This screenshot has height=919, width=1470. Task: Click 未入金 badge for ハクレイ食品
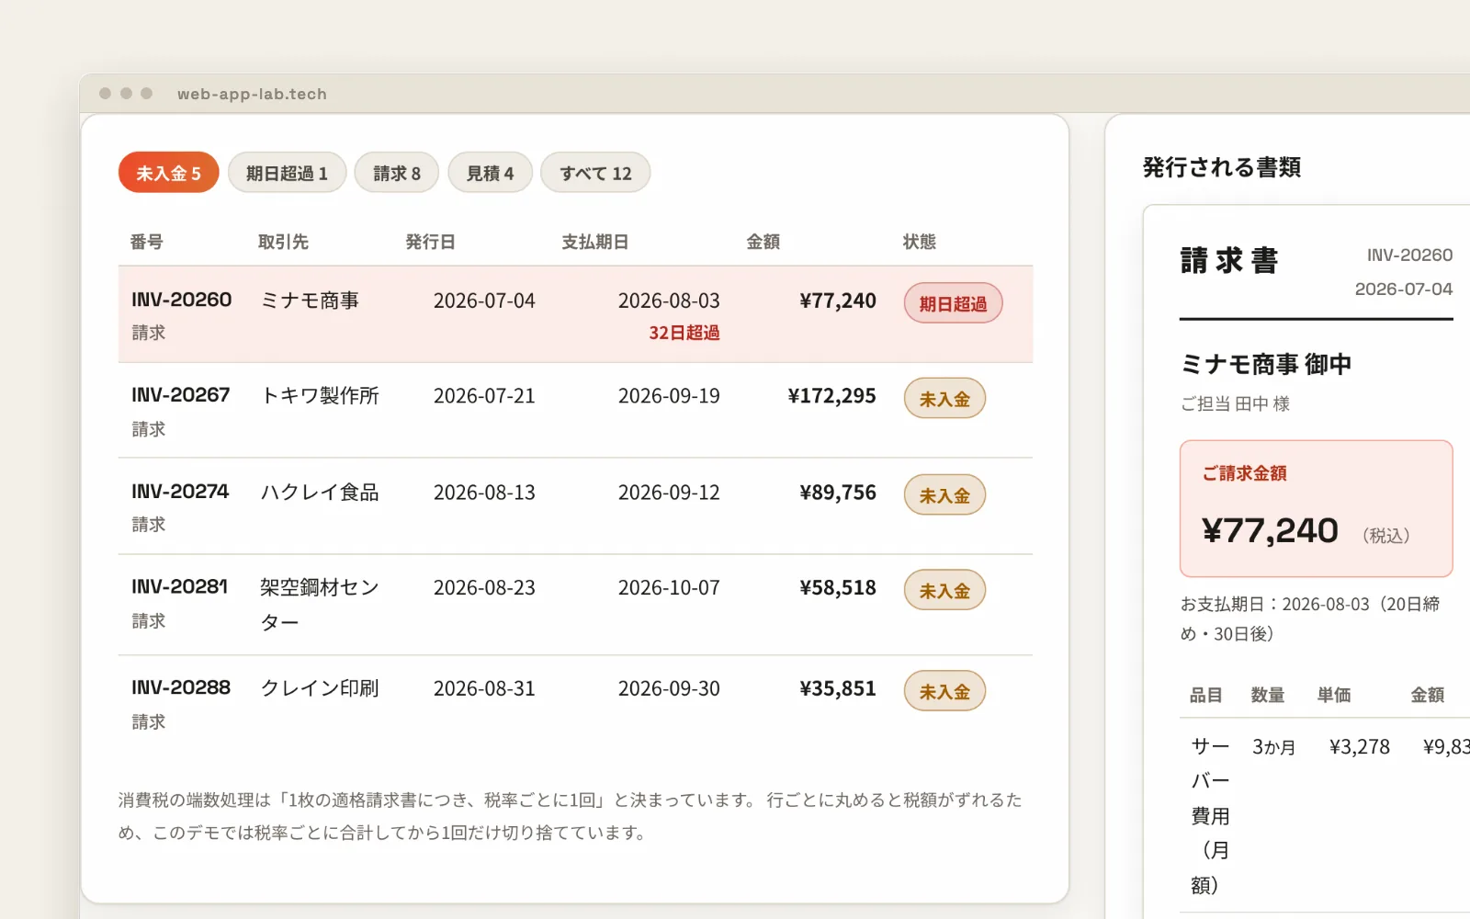(x=944, y=495)
